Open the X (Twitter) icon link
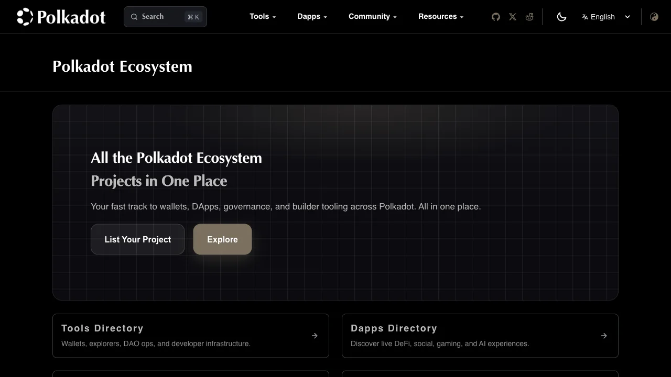Image resolution: width=671 pixels, height=377 pixels. click(513, 17)
